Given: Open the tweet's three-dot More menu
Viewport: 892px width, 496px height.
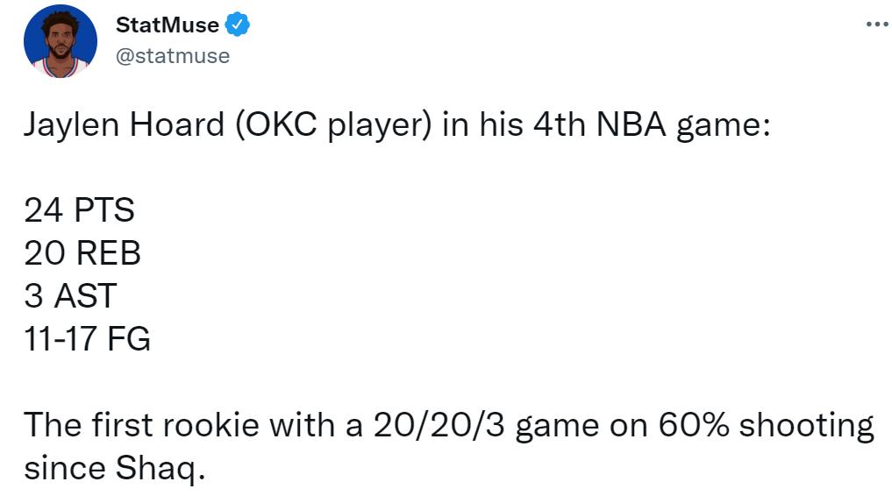Looking at the screenshot, I should pos(876,24).
